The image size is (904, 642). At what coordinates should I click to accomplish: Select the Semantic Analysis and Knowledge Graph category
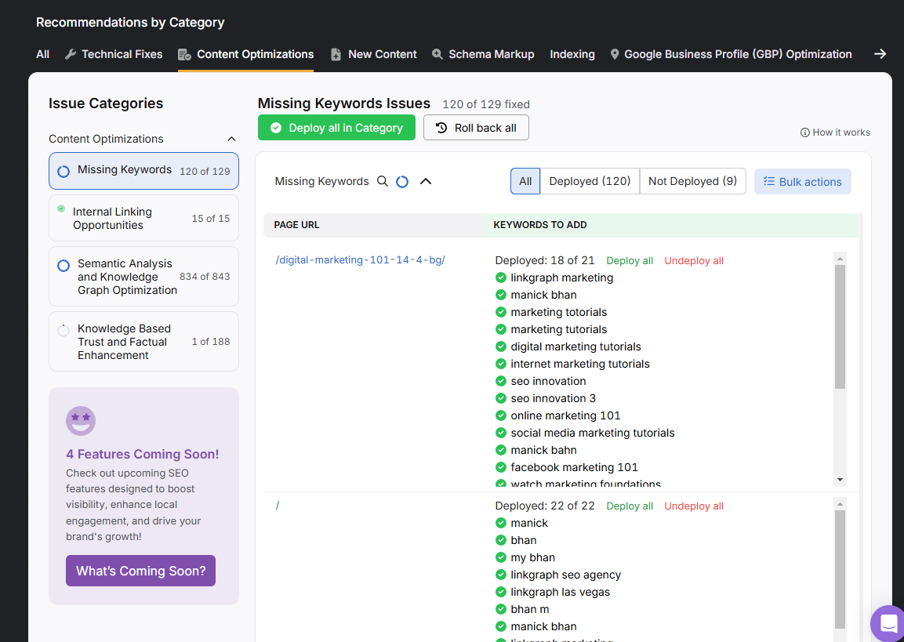click(143, 276)
